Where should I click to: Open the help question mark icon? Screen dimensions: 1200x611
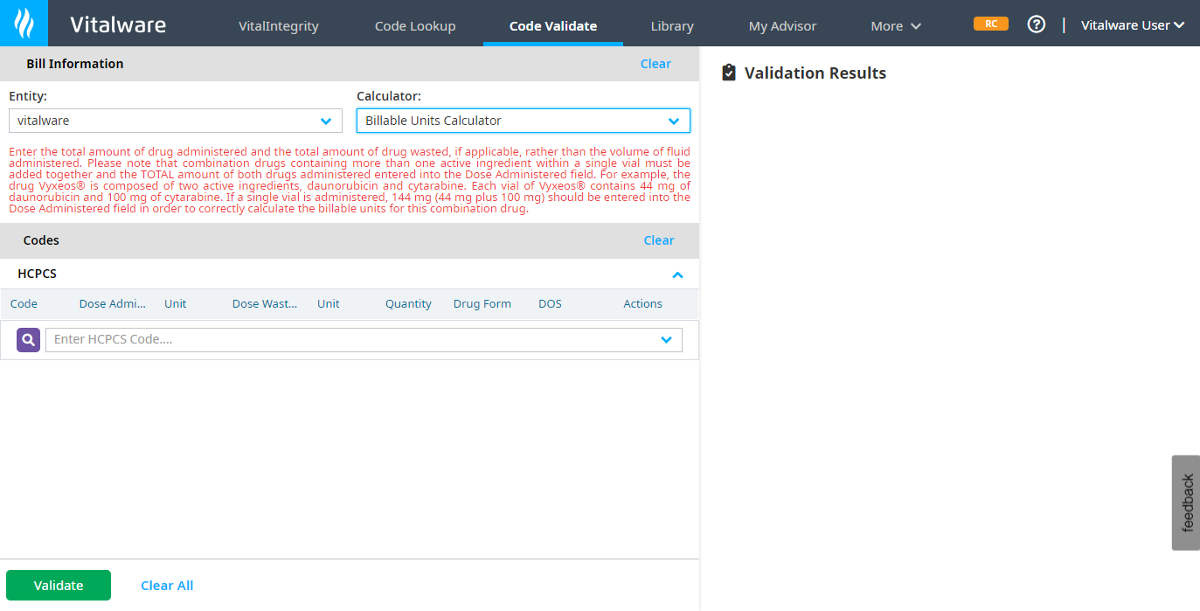coord(1036,24)
